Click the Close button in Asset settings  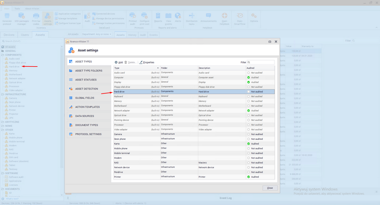270,188
